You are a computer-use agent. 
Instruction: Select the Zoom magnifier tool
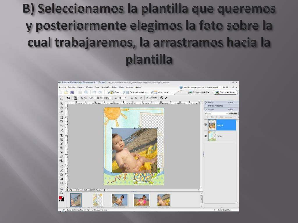61,104
